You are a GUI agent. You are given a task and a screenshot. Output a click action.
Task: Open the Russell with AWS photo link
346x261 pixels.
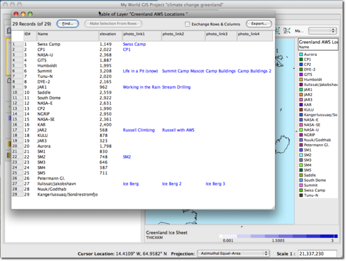pos(178,130)
